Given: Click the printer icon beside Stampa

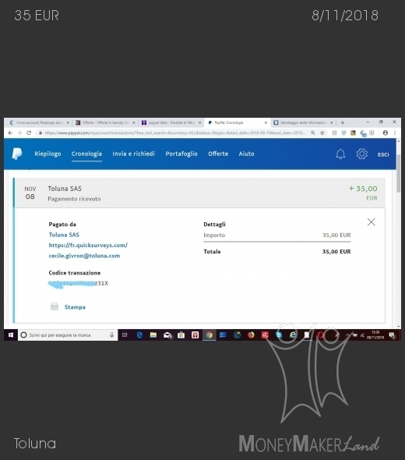Looking at the screenshot, I should coord(55,306).
